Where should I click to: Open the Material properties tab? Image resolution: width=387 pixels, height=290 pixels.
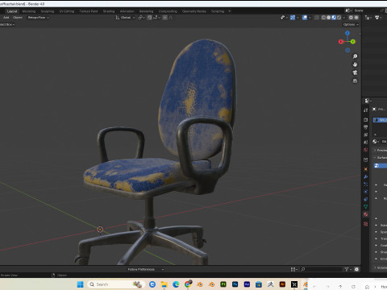366,214
